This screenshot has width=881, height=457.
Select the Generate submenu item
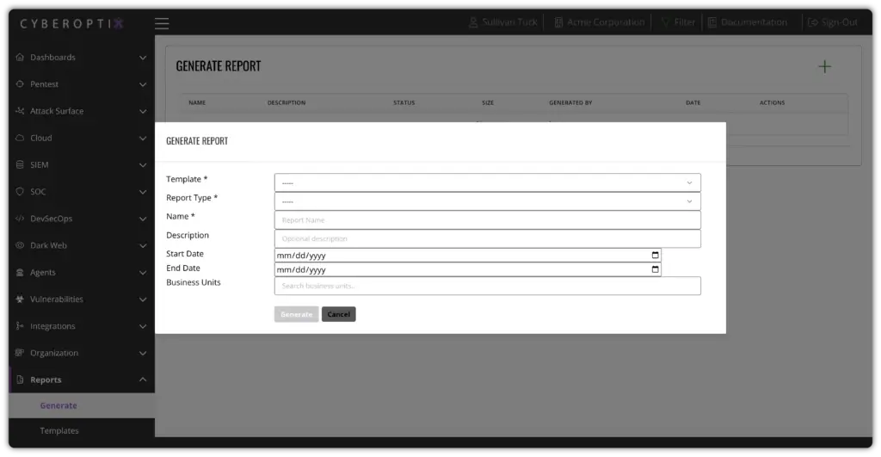(x=59, y=405)
